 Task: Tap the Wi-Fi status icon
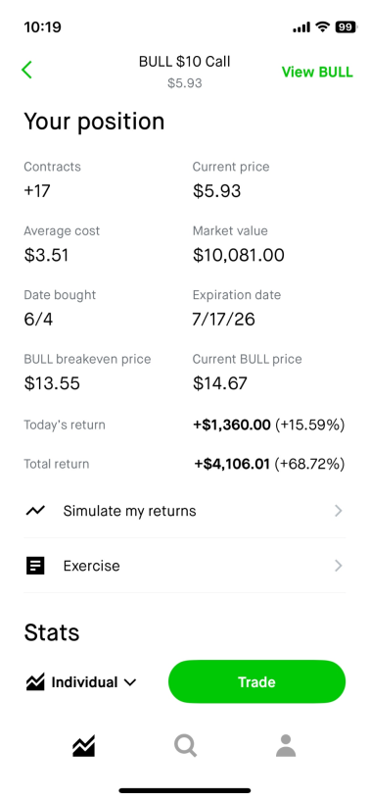pos(323,27)
